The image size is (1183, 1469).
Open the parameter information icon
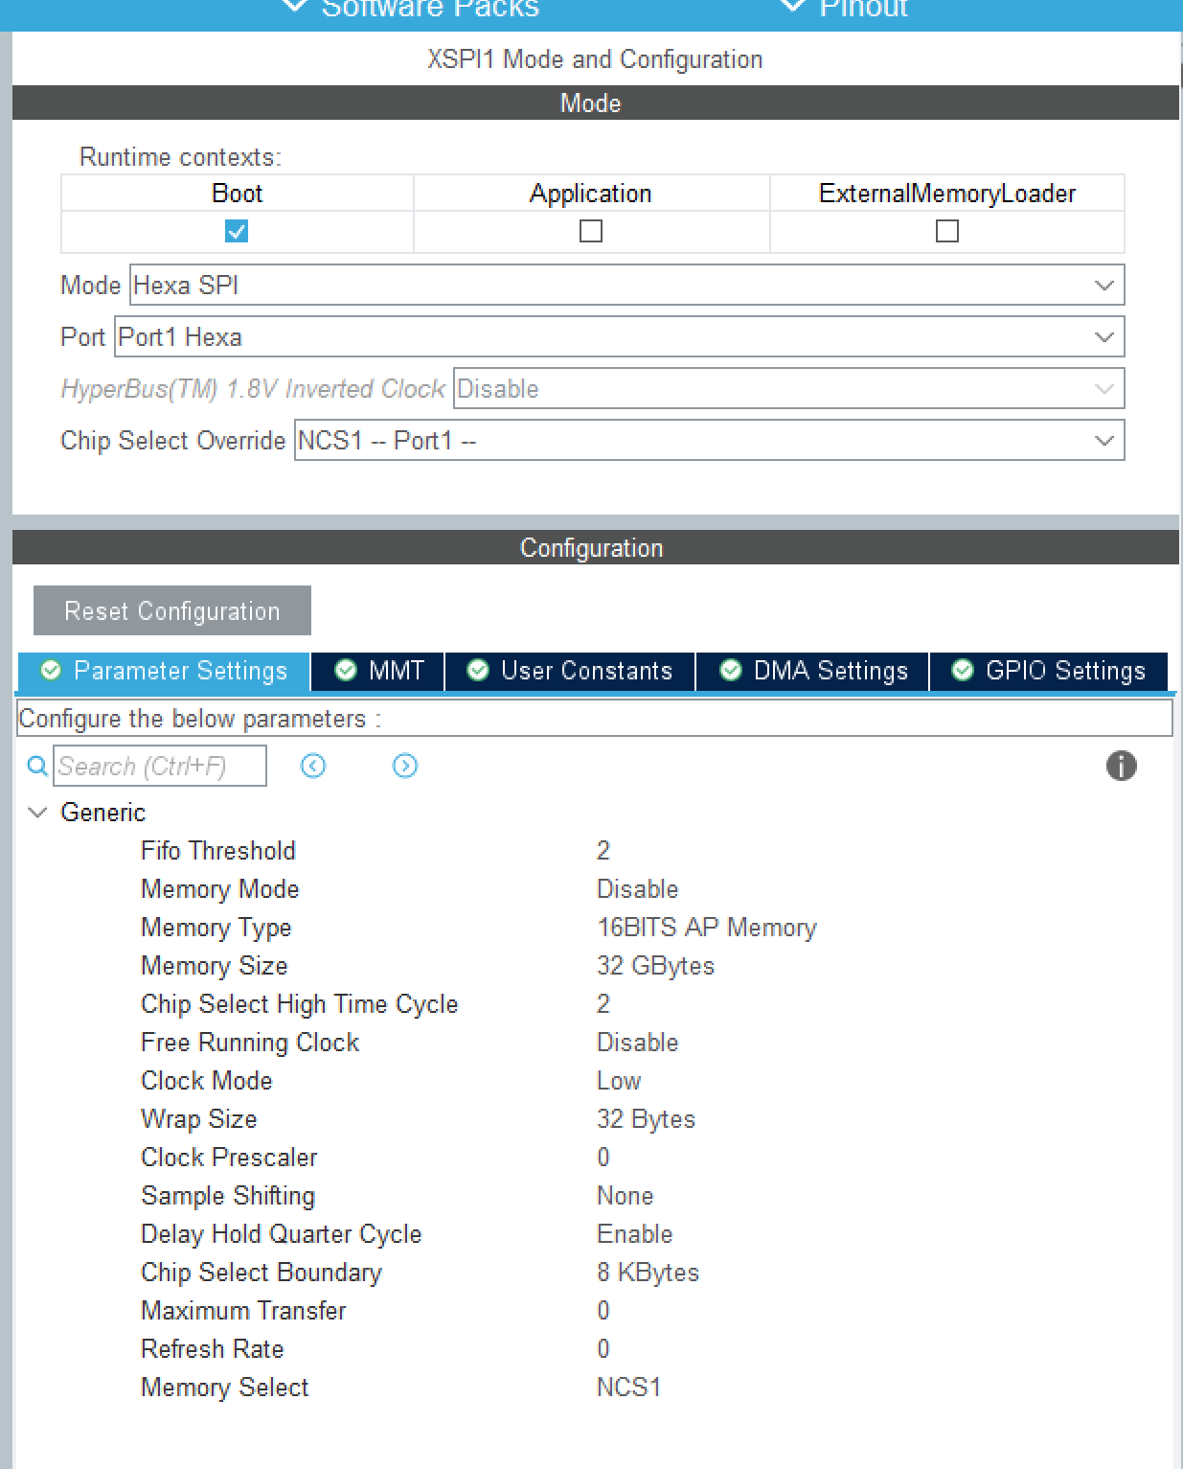tap(1121, 766)
